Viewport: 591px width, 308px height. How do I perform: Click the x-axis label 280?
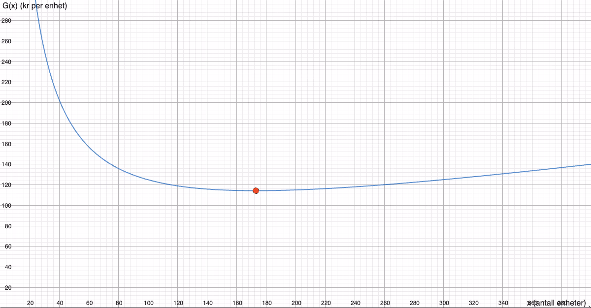tap(414, 303)
